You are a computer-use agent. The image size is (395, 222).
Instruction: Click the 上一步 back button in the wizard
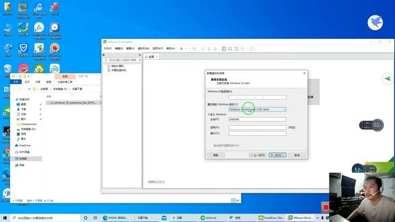point(258,155)
